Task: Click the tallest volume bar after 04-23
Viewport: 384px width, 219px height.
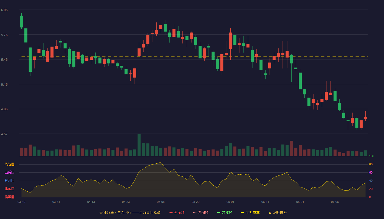Action: click(139, 145)
